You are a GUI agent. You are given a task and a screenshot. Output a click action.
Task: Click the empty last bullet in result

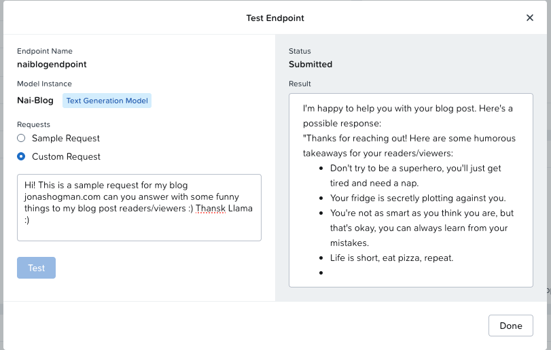(321, 273)
